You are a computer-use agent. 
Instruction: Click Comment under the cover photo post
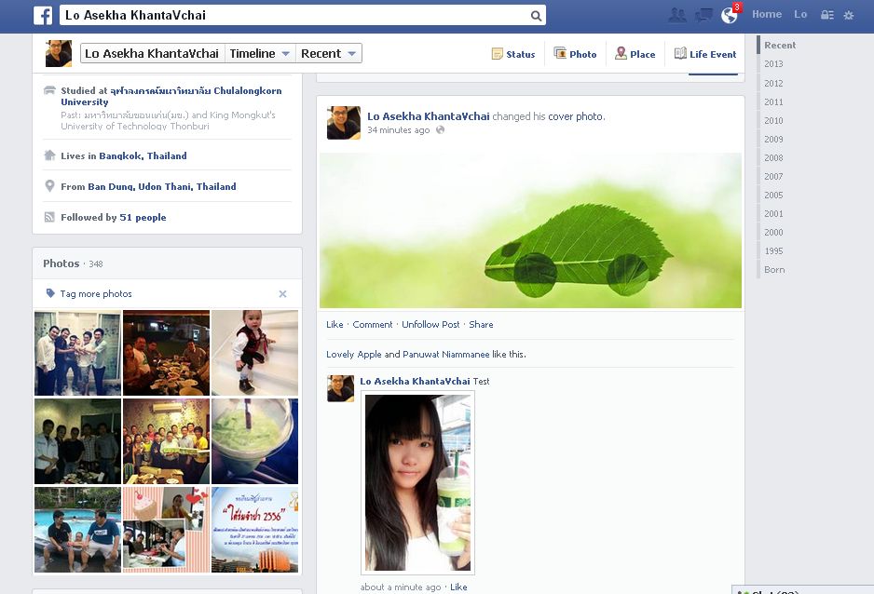pos(373,325)
